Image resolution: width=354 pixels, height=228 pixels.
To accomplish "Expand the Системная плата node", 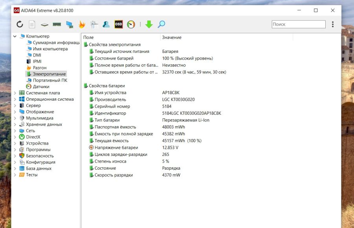I will [15, 93].
